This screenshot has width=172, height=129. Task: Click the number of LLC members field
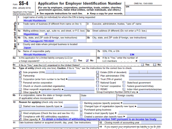coord(151,61)
